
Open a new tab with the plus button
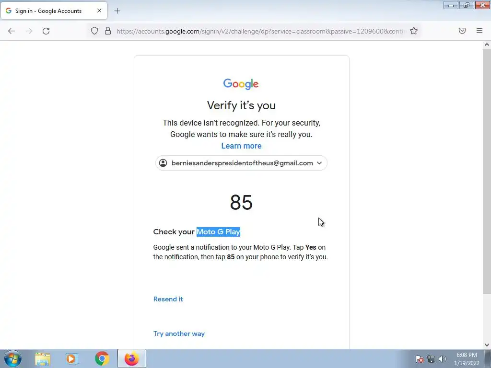tap(117, 11)
